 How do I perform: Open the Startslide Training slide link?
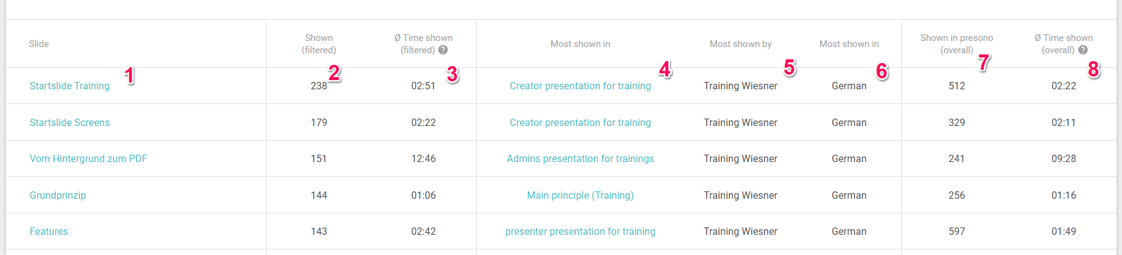point(70,86)
